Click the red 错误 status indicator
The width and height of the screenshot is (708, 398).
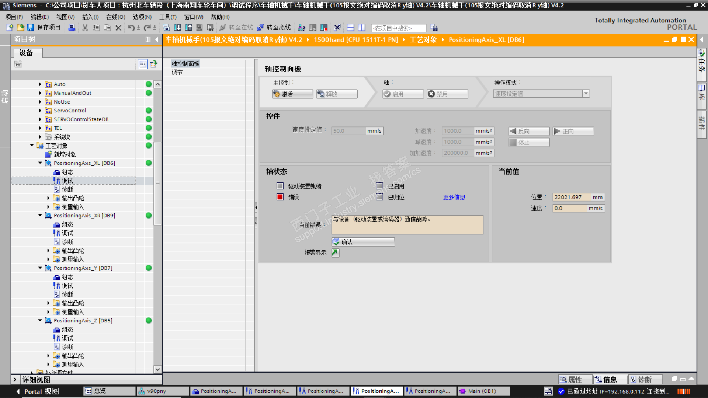[280, 197]
